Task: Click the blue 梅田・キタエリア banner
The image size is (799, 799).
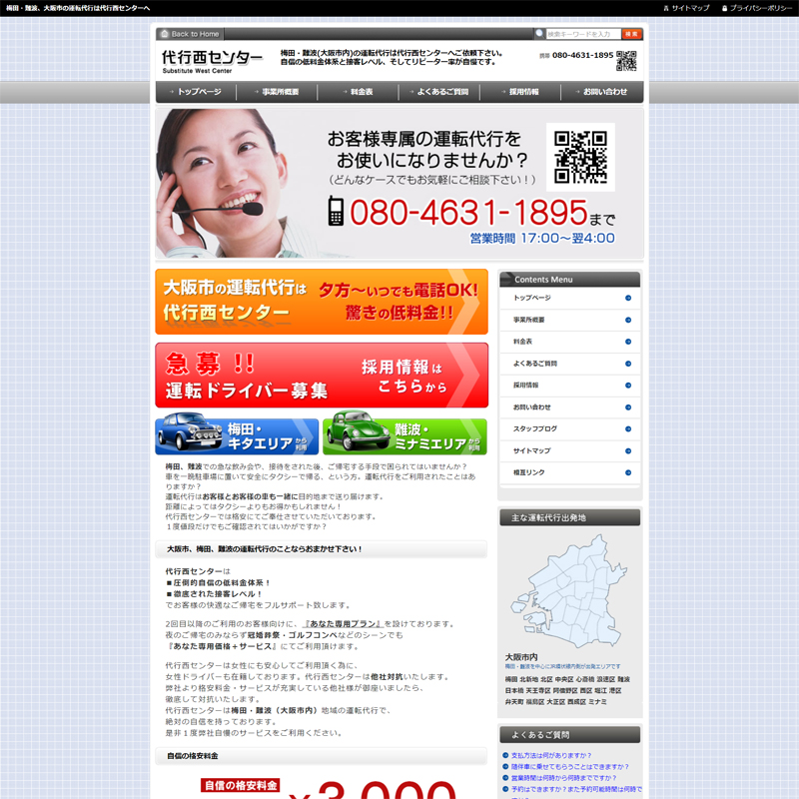Action: point(237,436)
